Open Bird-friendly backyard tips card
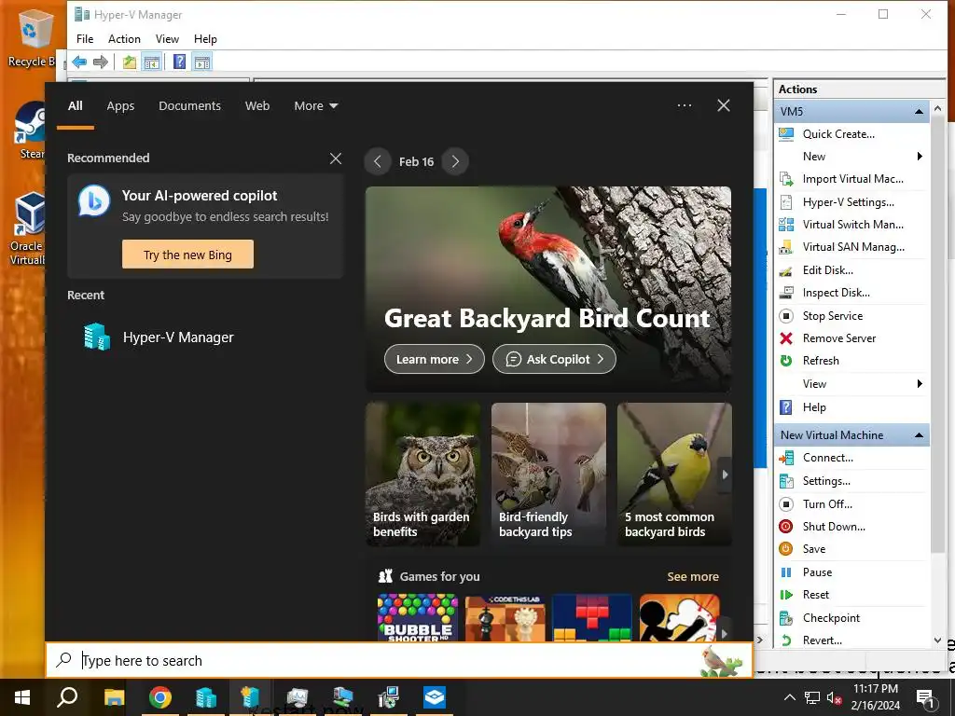955x716 pixels. pos(548,475)
